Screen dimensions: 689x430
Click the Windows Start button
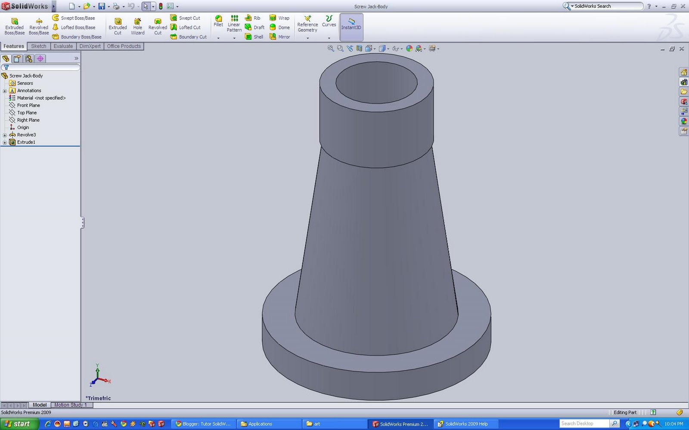17,424
